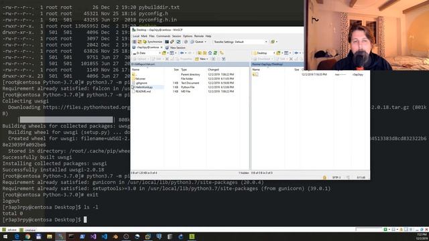Open Visual Studio Code from the taskbar
Viewport: 429px width, 241px height.
point(105,236)
